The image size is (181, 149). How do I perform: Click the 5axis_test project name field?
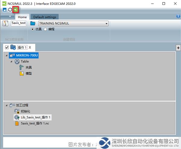point(18,23)
